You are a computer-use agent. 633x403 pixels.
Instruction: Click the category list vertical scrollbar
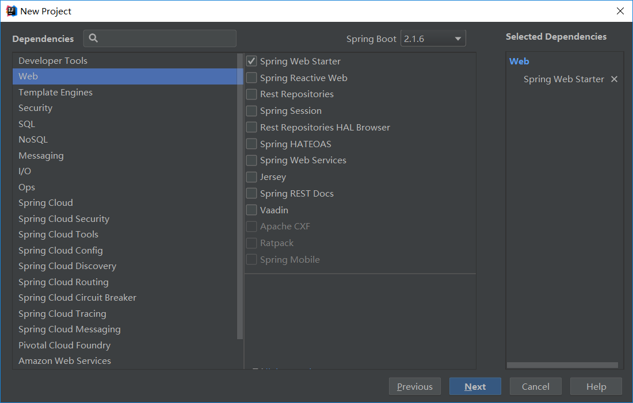240,197
